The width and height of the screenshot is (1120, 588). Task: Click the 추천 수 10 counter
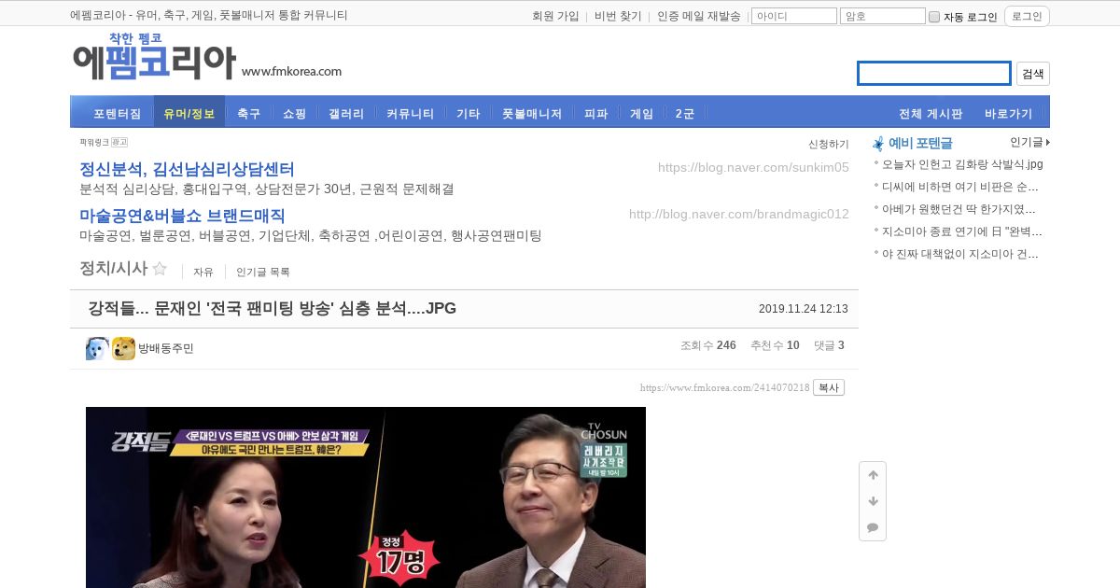pos(775,345)
